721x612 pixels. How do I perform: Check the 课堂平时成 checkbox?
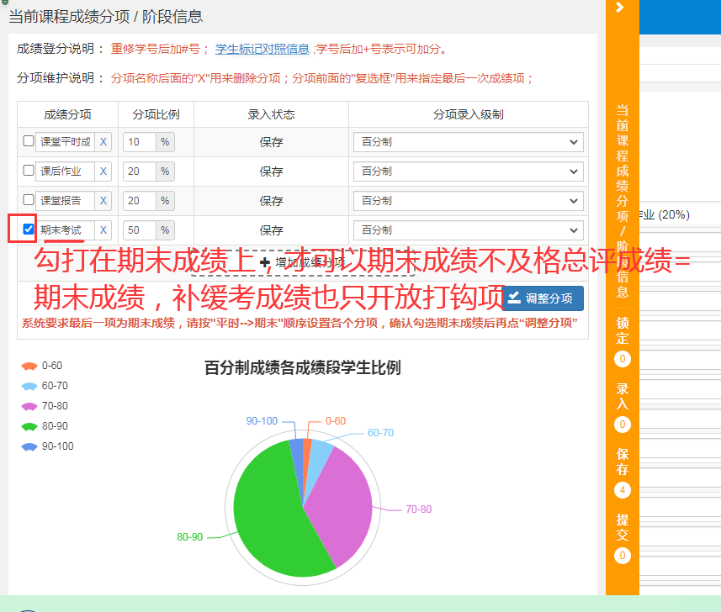click(x=29, y=141)
